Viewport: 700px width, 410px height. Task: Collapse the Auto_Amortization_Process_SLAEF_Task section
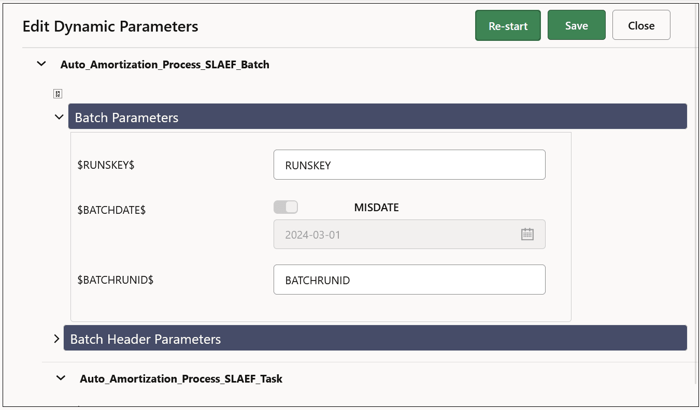coord(61,378)
